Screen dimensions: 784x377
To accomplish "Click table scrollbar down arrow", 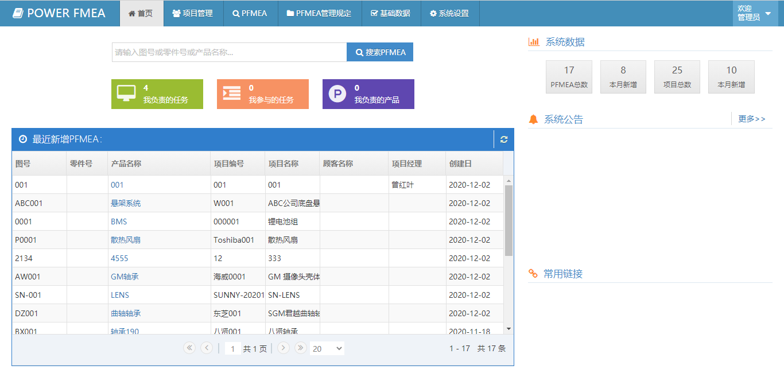I will (509, 329).
